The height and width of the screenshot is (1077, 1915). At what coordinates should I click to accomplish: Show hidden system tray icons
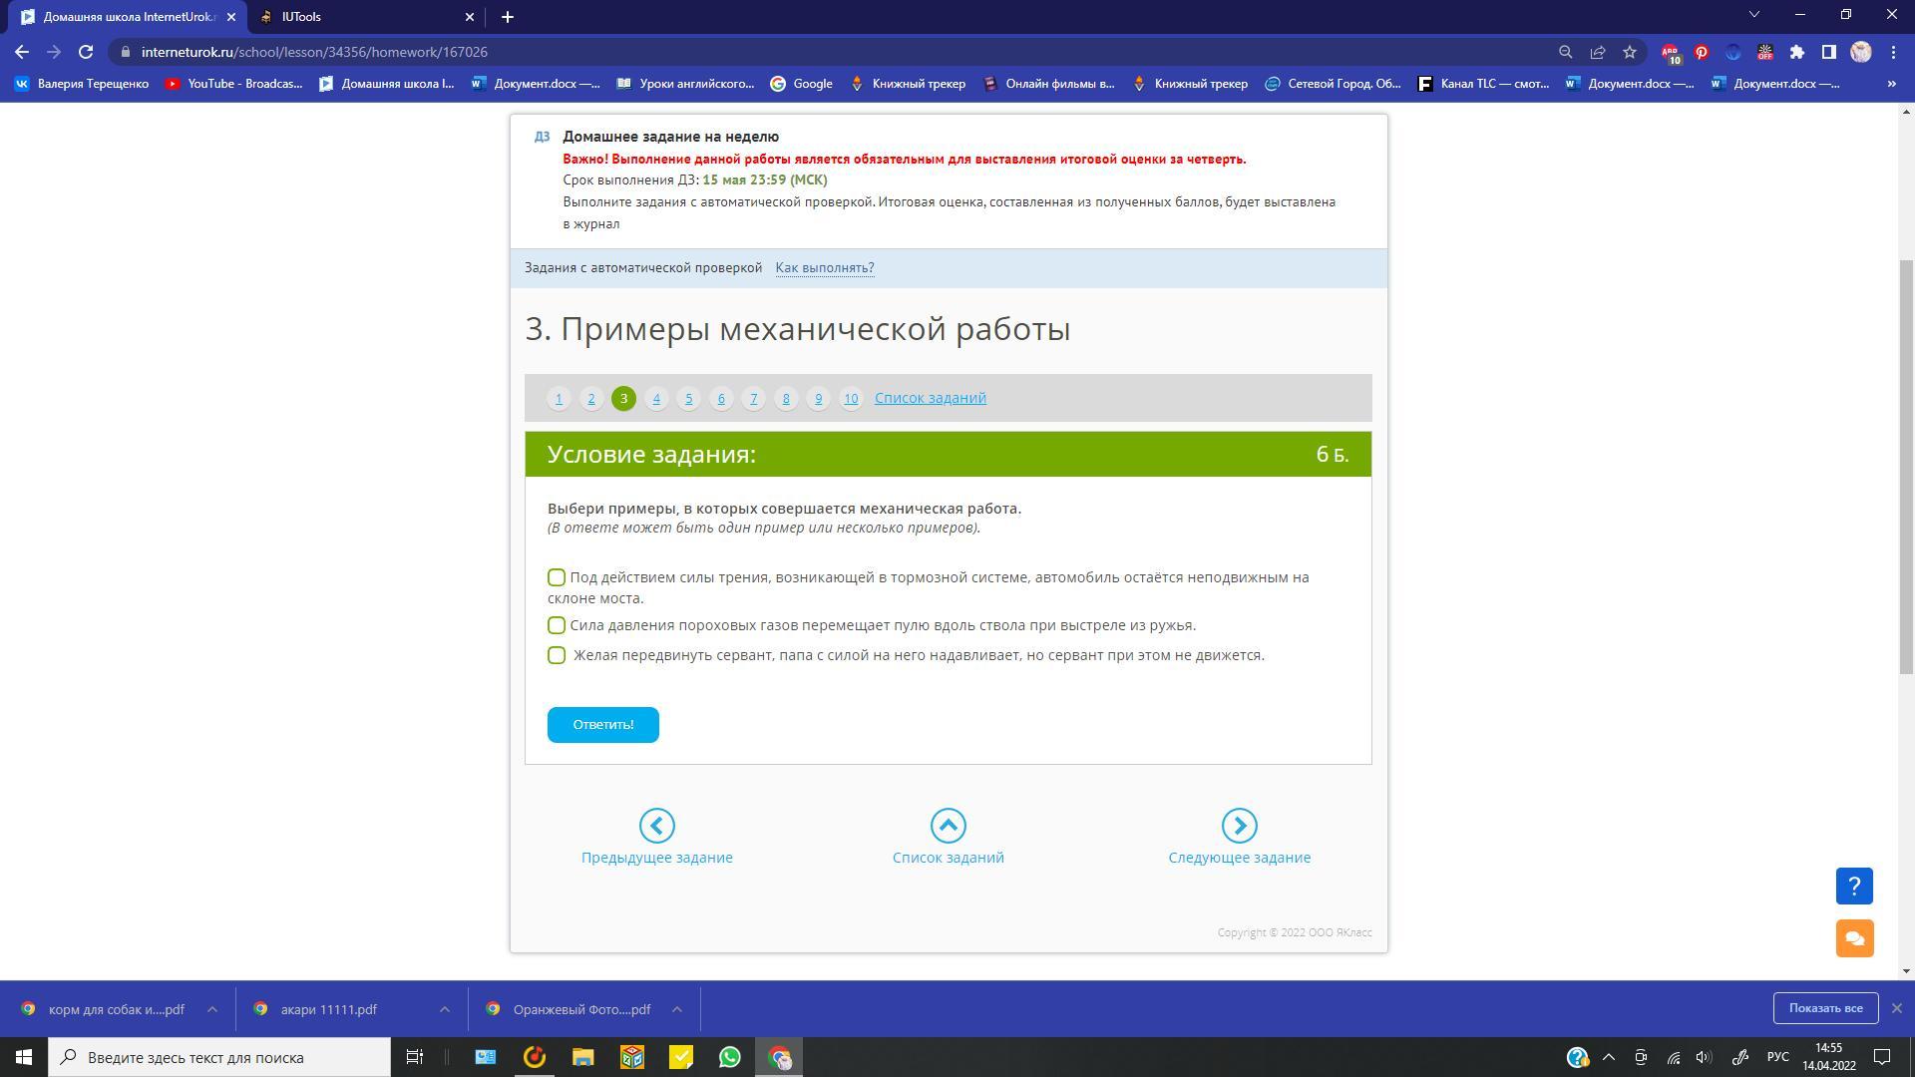point(1608,1057)
